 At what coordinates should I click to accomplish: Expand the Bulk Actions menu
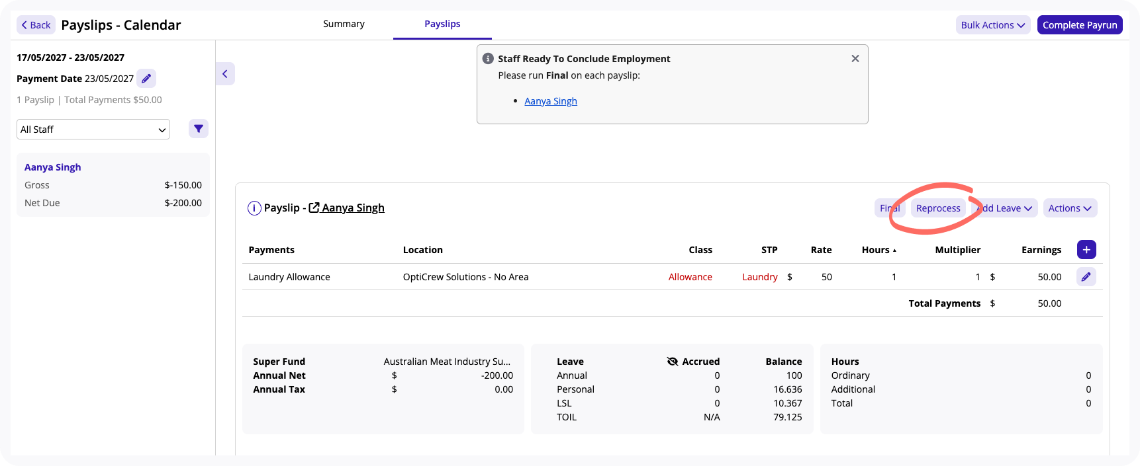pyautogui.click(x=993, y=25)
